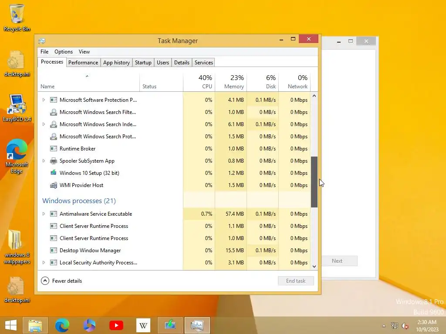Sort by the Memory column header

point(231,82)
